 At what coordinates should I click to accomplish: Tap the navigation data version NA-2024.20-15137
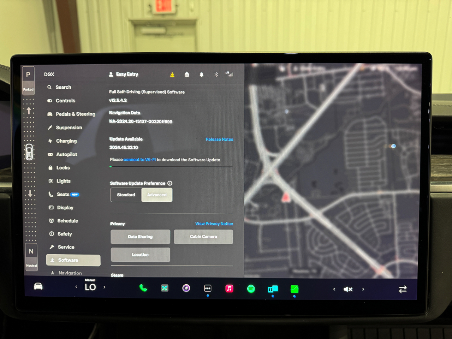tap(141, 121)
